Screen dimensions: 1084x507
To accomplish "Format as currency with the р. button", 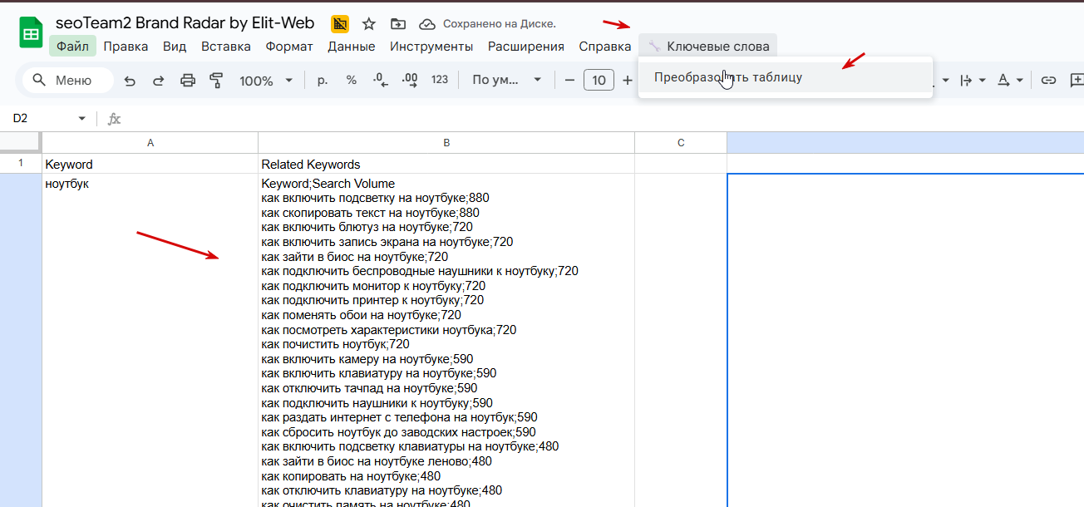I will point(323,81).
